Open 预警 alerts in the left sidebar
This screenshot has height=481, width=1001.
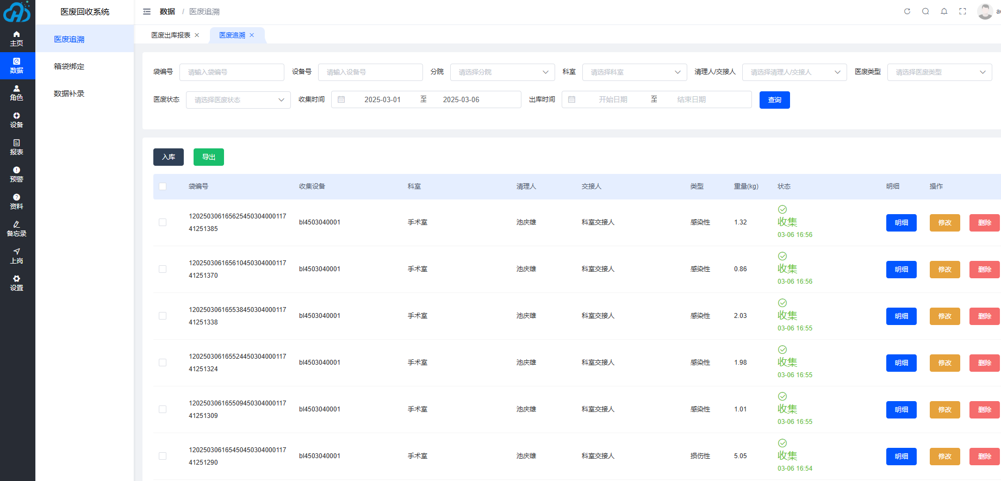coord(17,174)
